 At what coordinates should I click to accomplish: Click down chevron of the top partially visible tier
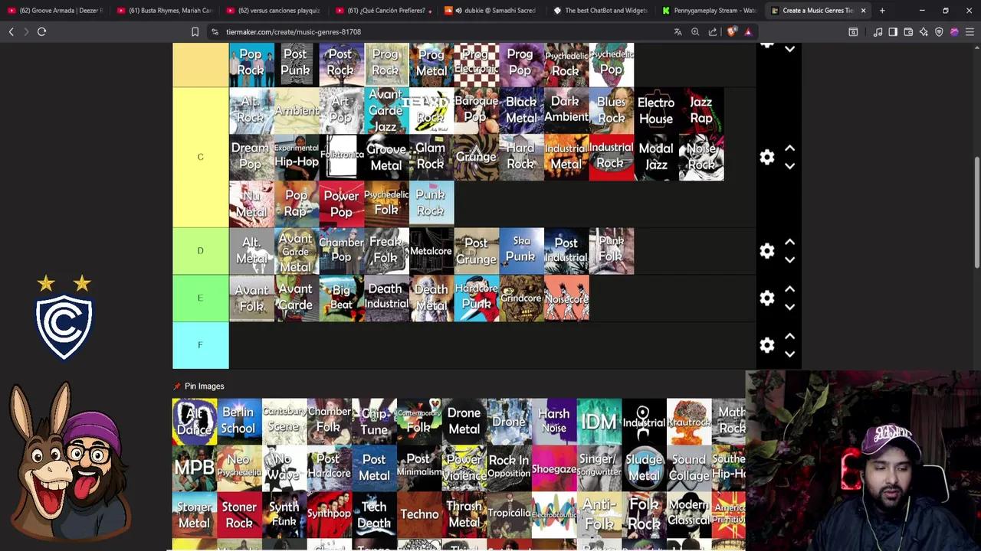789,50
